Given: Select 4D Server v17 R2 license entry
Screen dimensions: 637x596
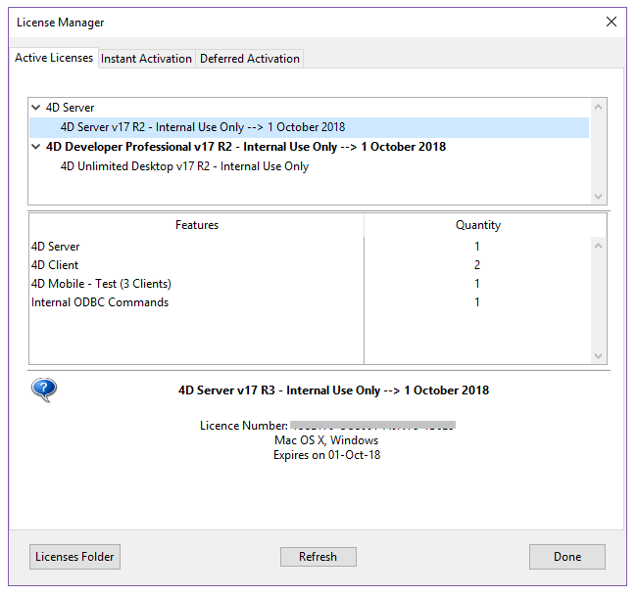Looking at the screenshot, I should [x=202, y=127].
